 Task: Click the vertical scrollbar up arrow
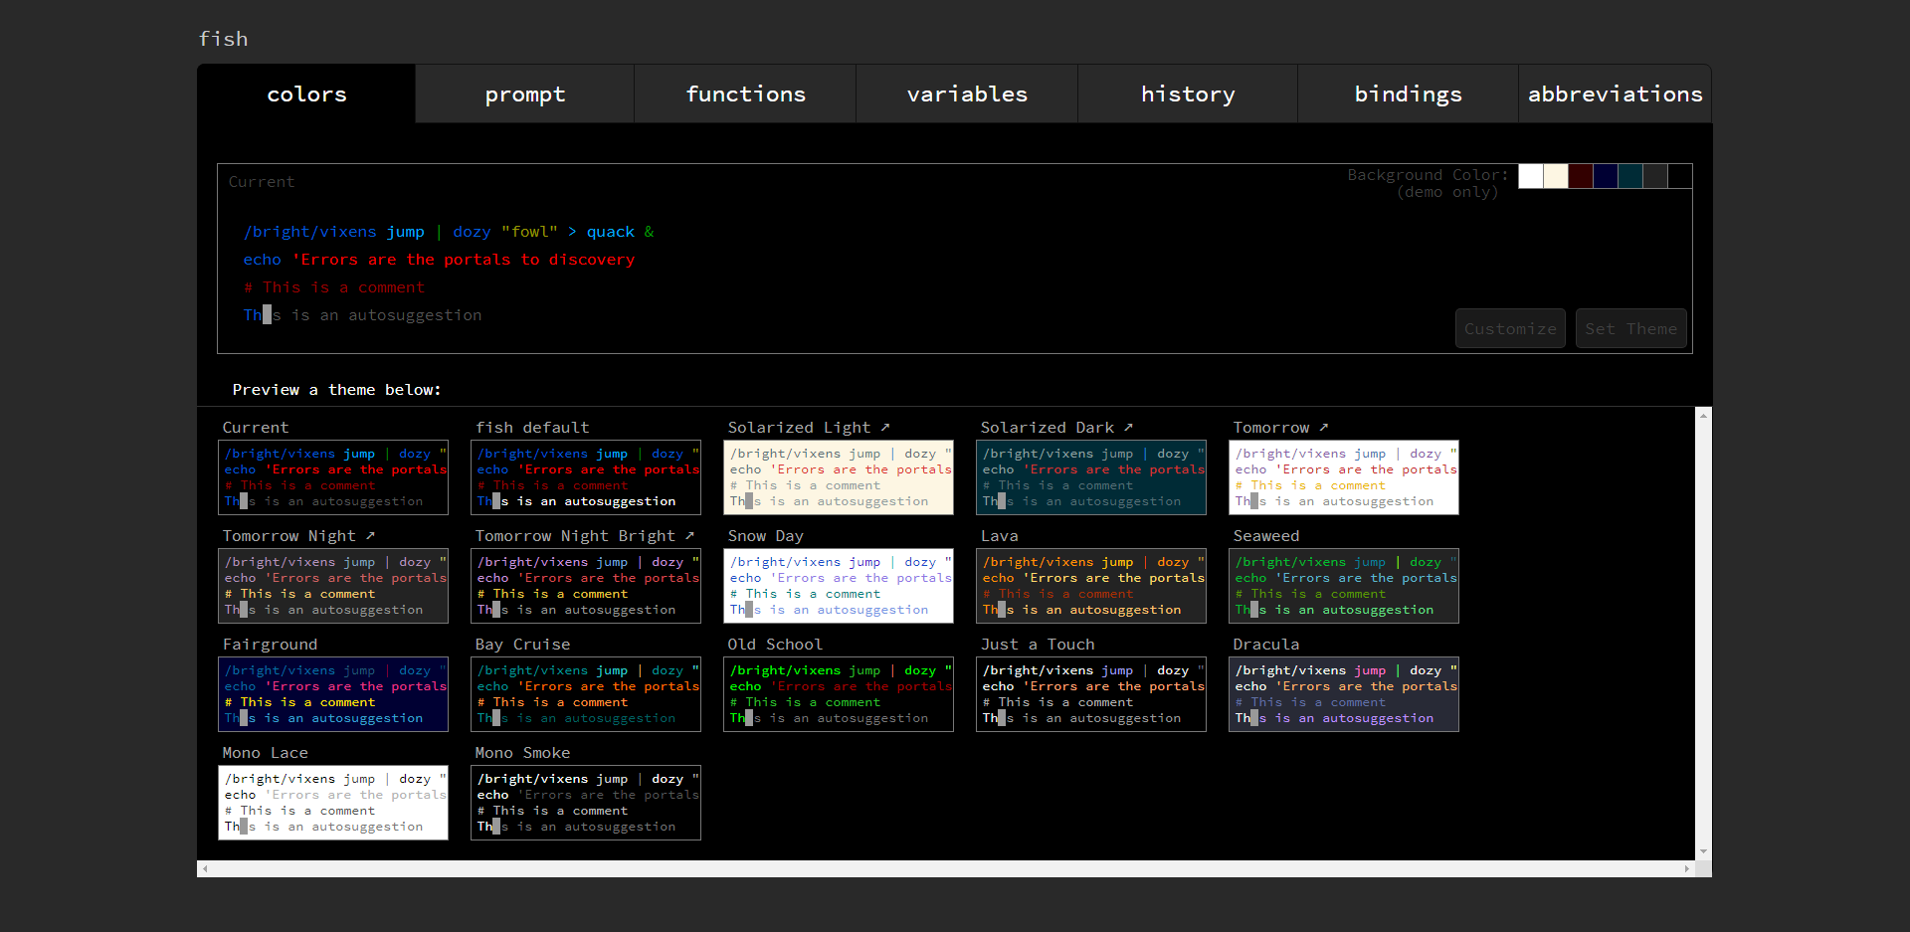1704,415
